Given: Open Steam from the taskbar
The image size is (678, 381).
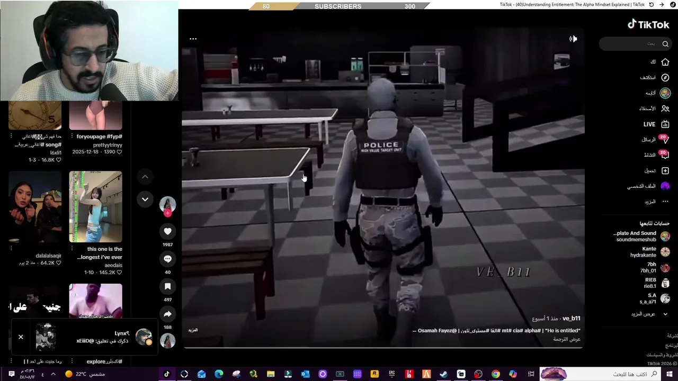Looking at the screenshot, I should pyautogui.click(x=443, y=374).
